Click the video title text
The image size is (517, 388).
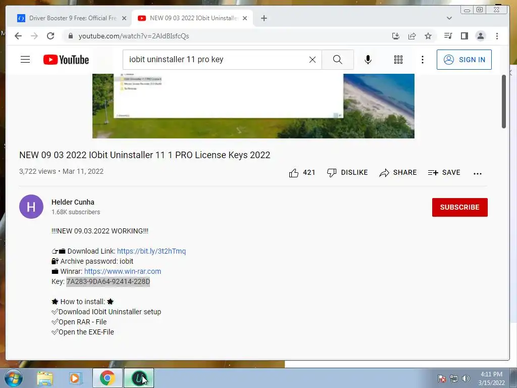point(145,155)
